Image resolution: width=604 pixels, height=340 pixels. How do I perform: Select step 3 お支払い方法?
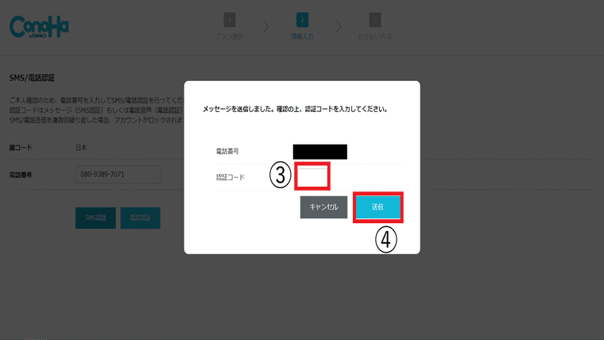coord(375,26)
